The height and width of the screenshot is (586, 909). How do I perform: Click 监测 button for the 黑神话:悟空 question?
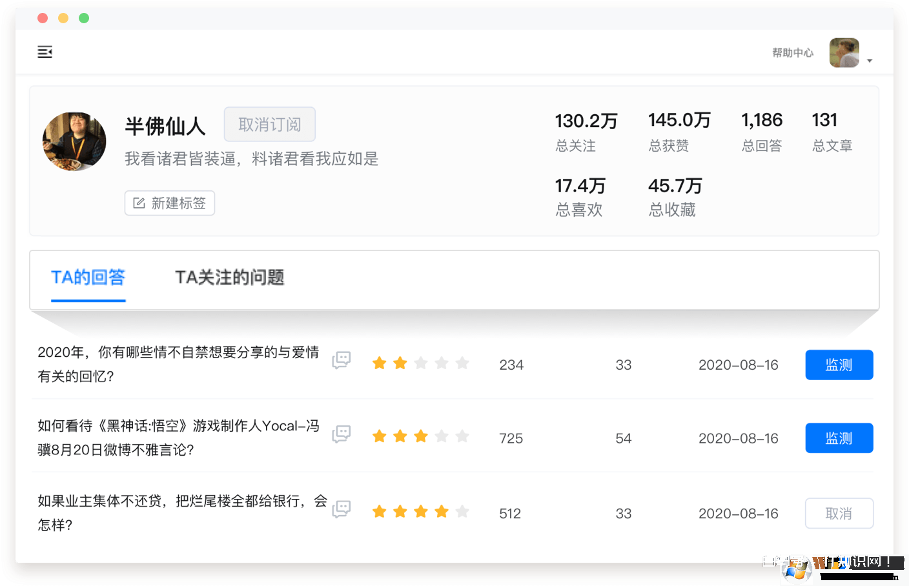[839, 438]
